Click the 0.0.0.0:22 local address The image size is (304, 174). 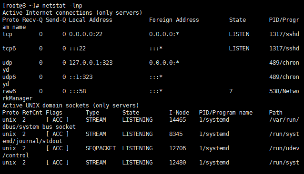(86, 34)
